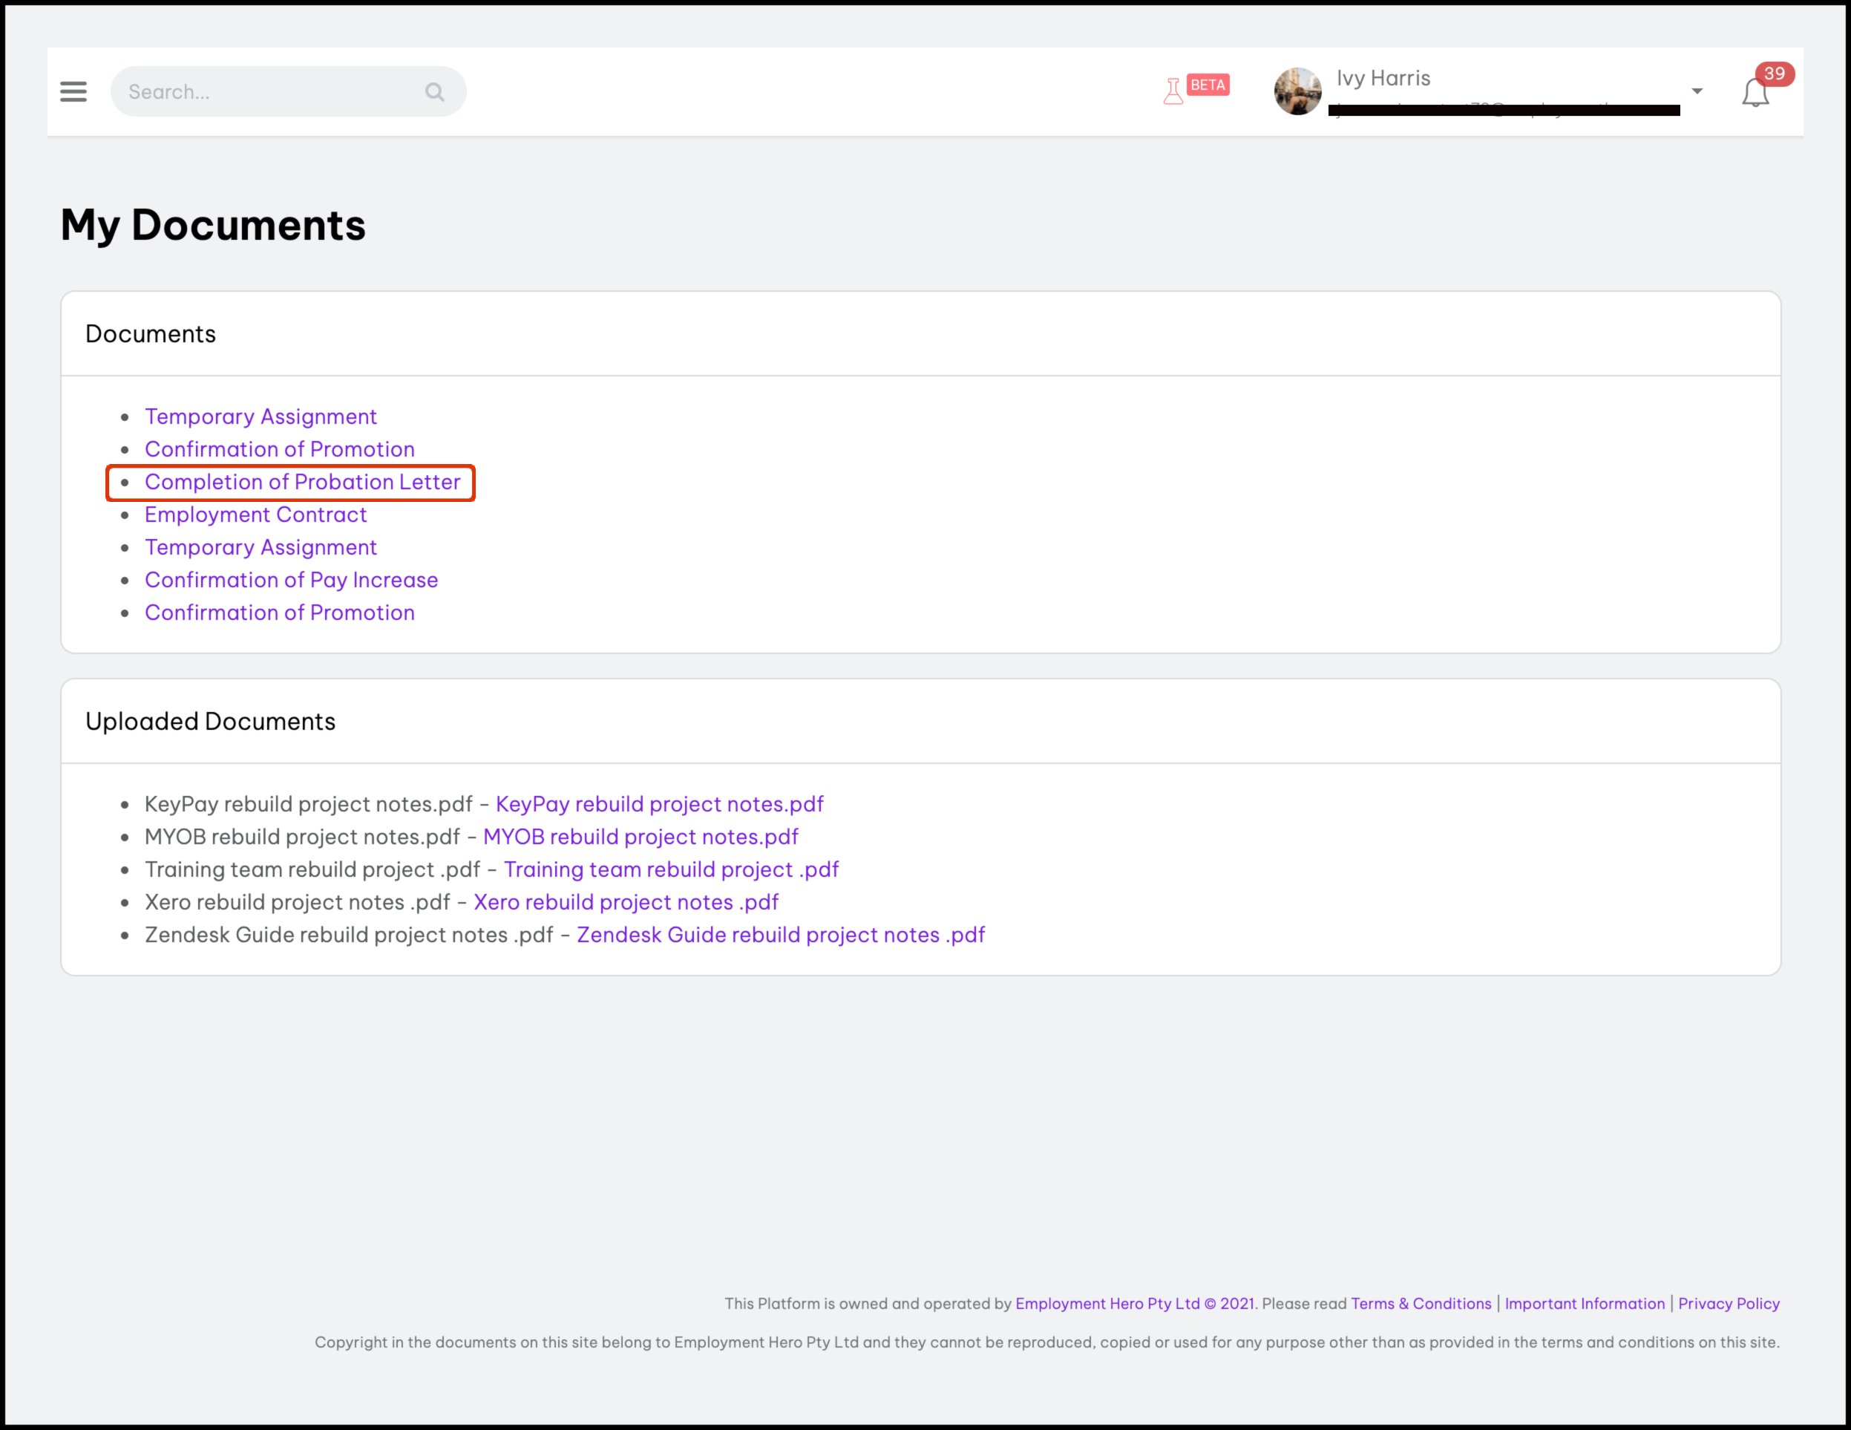The image size is (1851, 1430).
Task: Open the first Temporary Assignment link
Action: click(261, 417)
